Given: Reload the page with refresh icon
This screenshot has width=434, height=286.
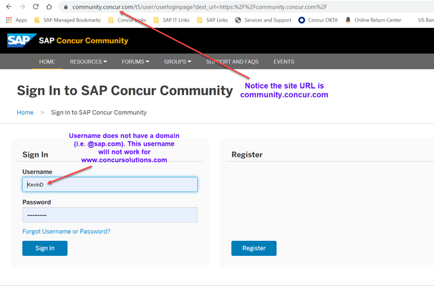Looking at the screenshot, I should (x=37, y=7).
